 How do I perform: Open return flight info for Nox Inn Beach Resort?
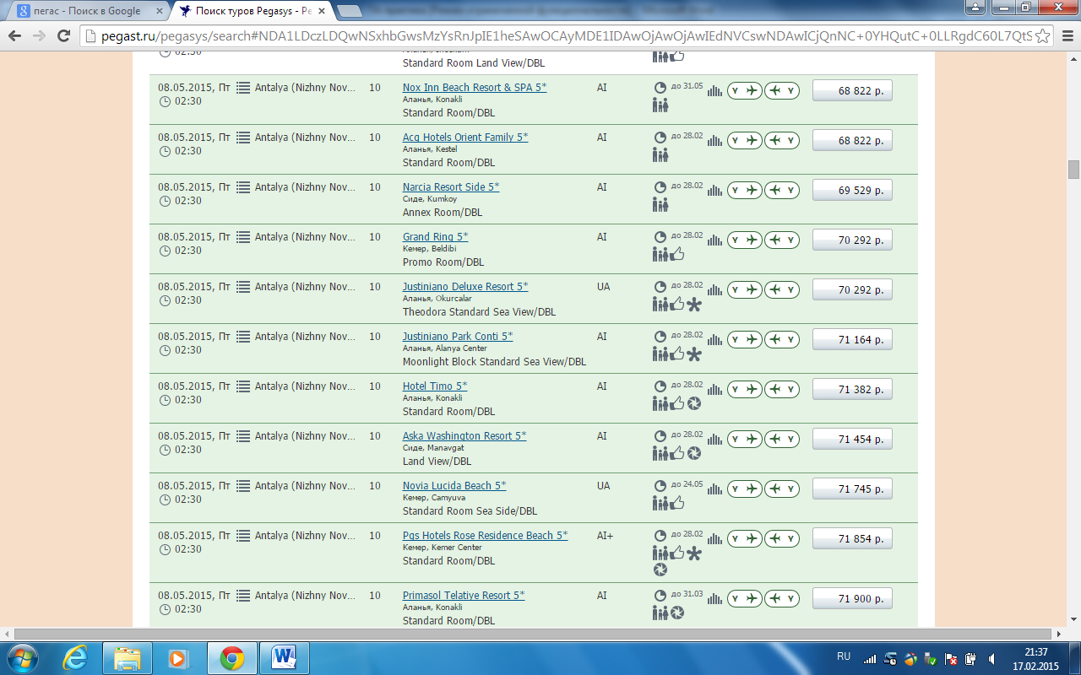[782, 91]
